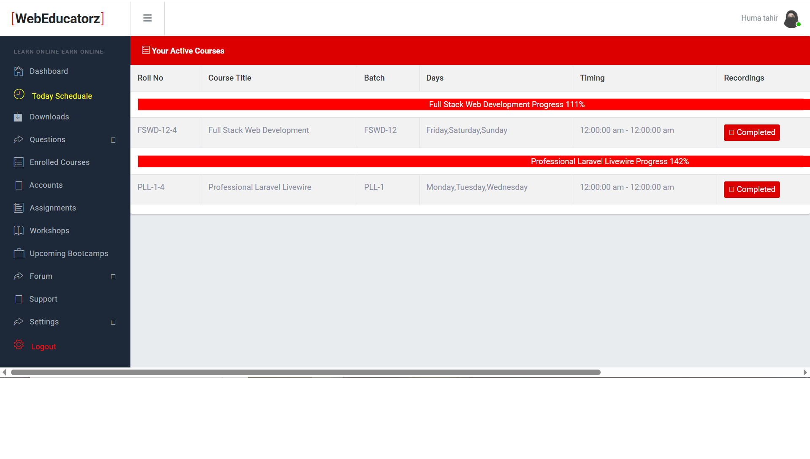Image resolution: width=810 pixels, height=459 pixels.
Task: Click the Questions arrow icon
Action: [x=19, y=140]
